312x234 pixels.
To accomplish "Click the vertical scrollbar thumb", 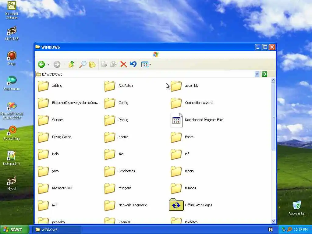I will [273, 117].
